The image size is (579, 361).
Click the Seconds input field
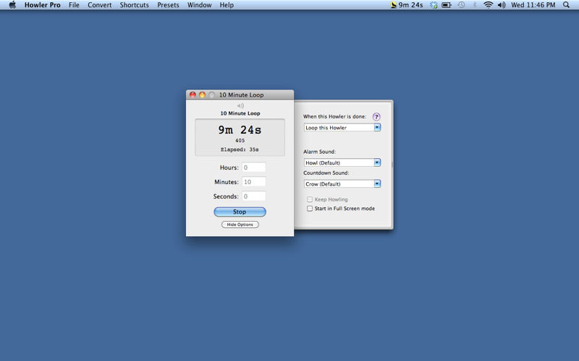pos(254,196)
